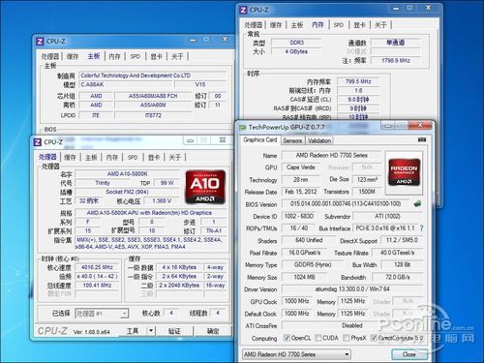Viewport: 484px width, 363px height.
Task: Click the 验证 button in CPU-Z
Action: click(174, 331)
